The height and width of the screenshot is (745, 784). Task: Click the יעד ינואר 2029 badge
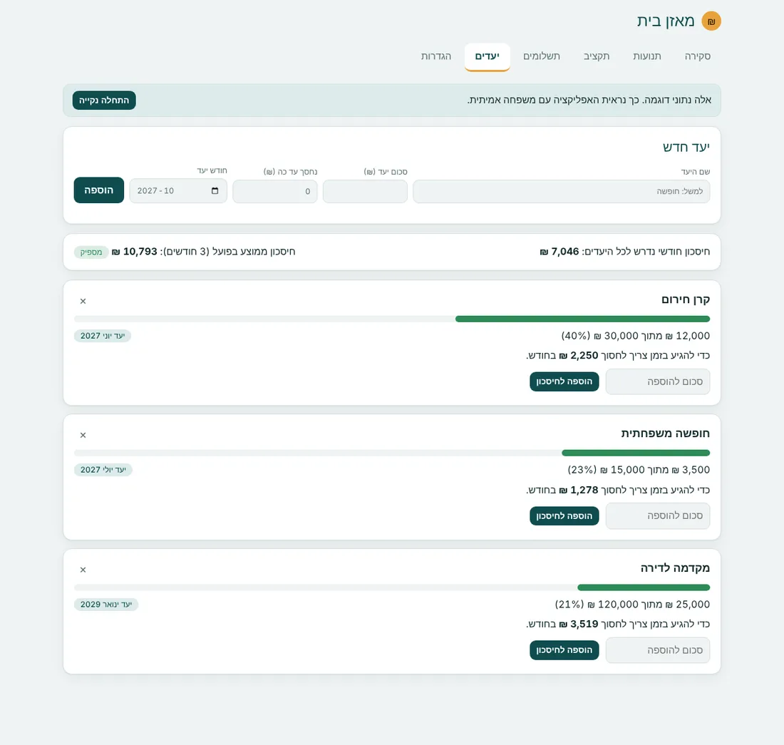[106, 604]
